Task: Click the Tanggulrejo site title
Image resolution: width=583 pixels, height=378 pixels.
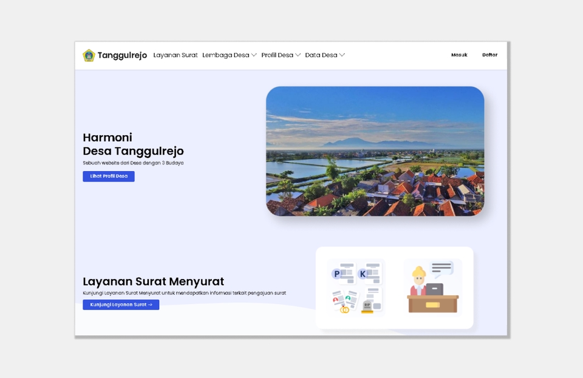Action: pyautogui.click(x=122, y=55)
